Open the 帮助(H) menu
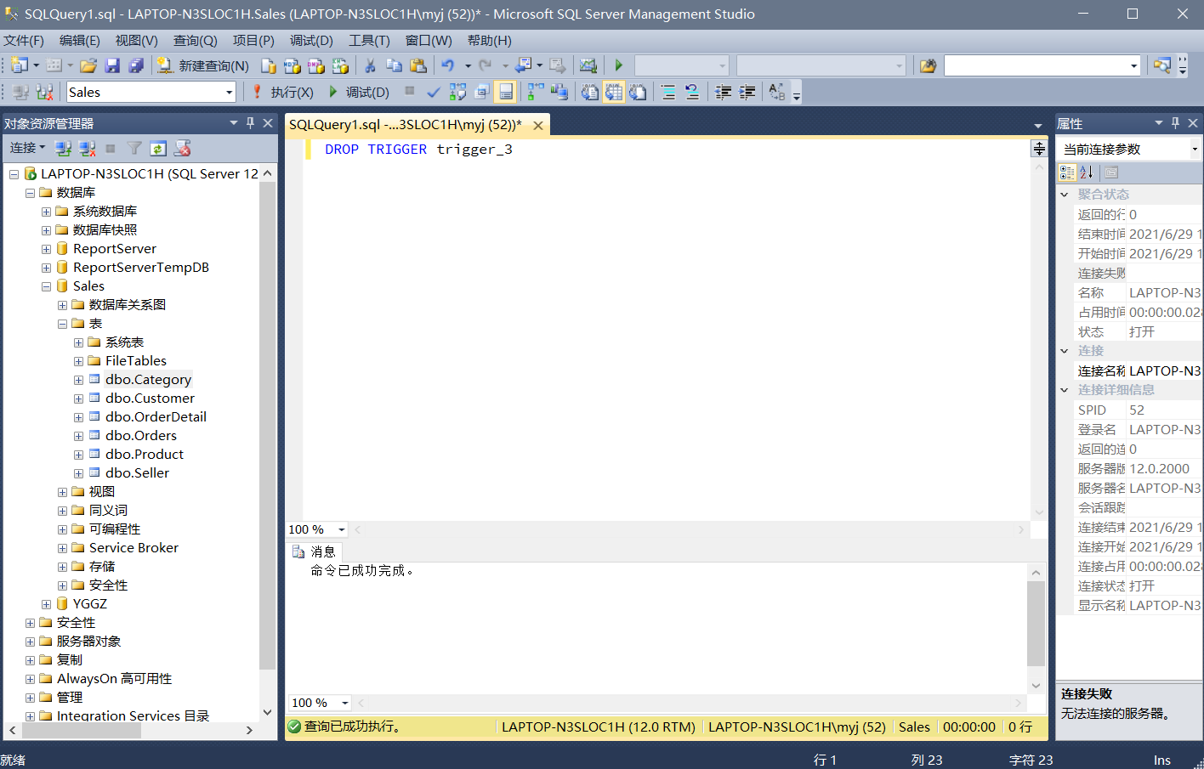This screenshot has width=1204, height=769. pyautogui.click(x=490, y=40)
